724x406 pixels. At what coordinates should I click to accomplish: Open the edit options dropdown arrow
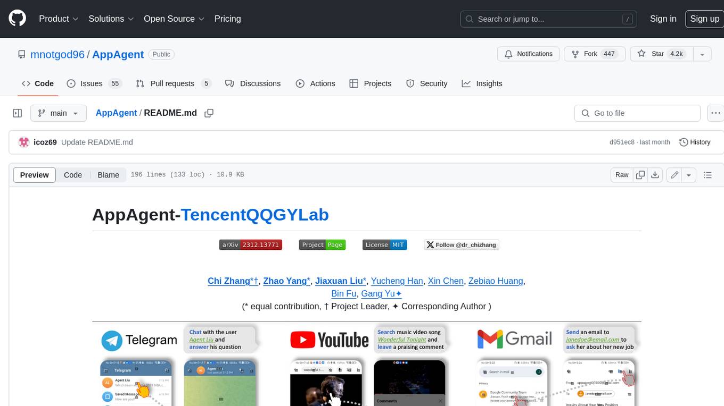tap(689, 175)
